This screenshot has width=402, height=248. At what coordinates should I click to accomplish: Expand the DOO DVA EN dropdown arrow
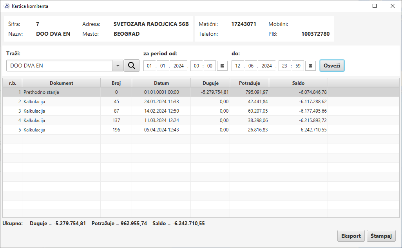click(x=118, y=66)
